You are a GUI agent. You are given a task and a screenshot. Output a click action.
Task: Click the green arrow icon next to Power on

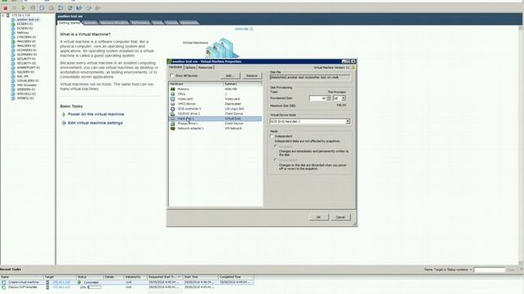64,114
